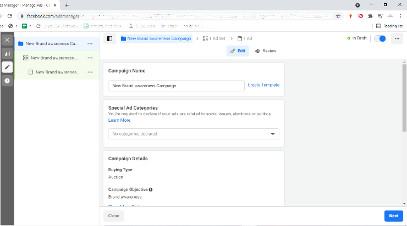Select the pencil edit sidebar icon
The width and height of the screenshot is (407, 226).
tap(7, 67)
